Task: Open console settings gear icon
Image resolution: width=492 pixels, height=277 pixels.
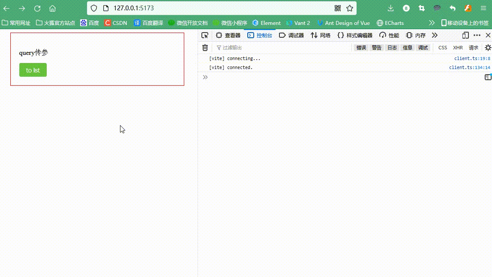Action: tap(487, 48)
